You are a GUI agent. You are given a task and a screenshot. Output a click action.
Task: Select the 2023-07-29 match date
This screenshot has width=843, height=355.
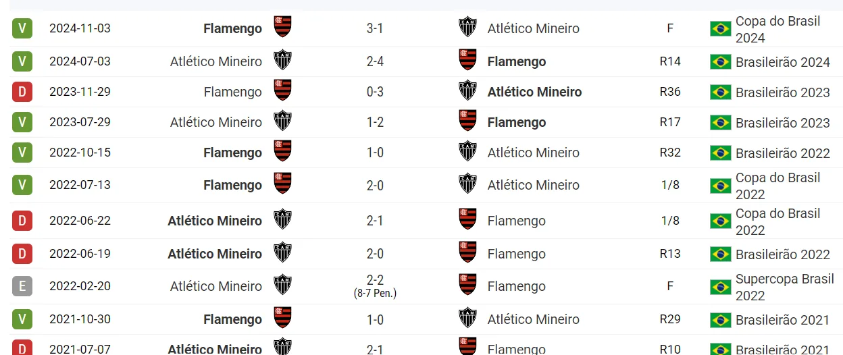(x=80, y=122)
